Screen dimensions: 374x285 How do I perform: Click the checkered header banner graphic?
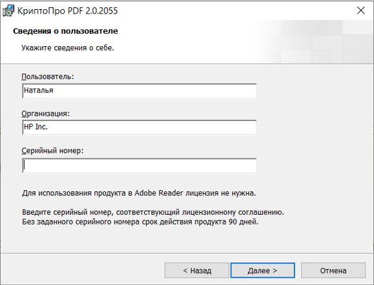313,42
